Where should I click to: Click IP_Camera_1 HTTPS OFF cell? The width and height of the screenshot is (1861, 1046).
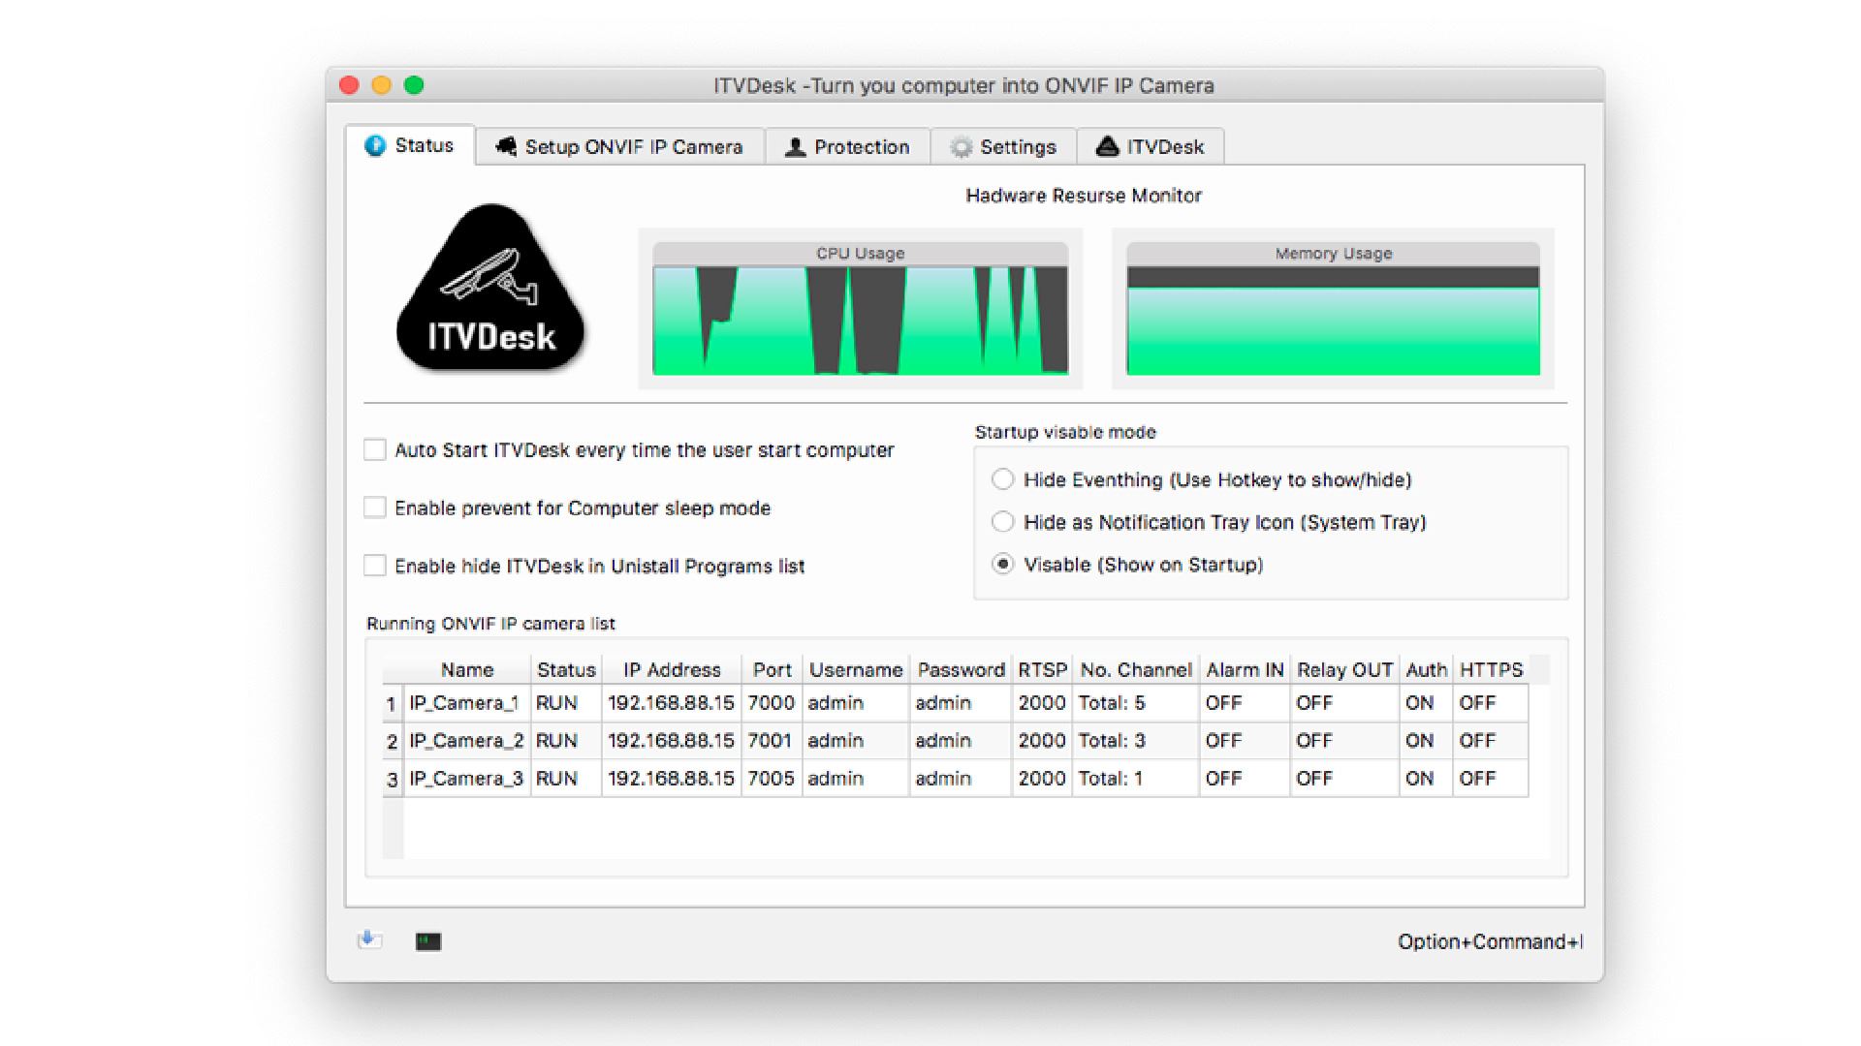[1491, 703]
